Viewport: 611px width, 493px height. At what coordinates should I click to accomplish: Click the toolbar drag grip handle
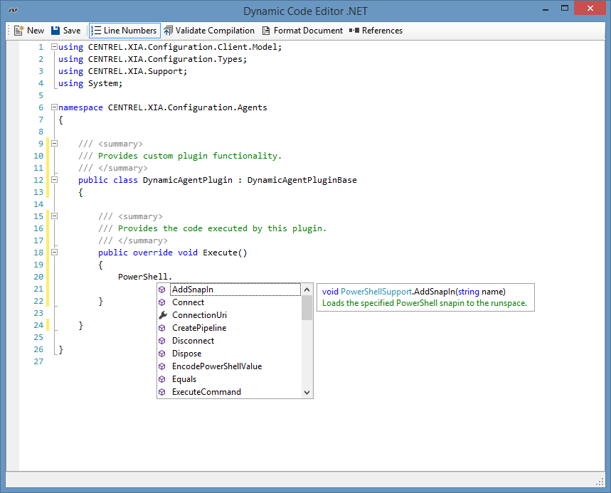[9, 31]
